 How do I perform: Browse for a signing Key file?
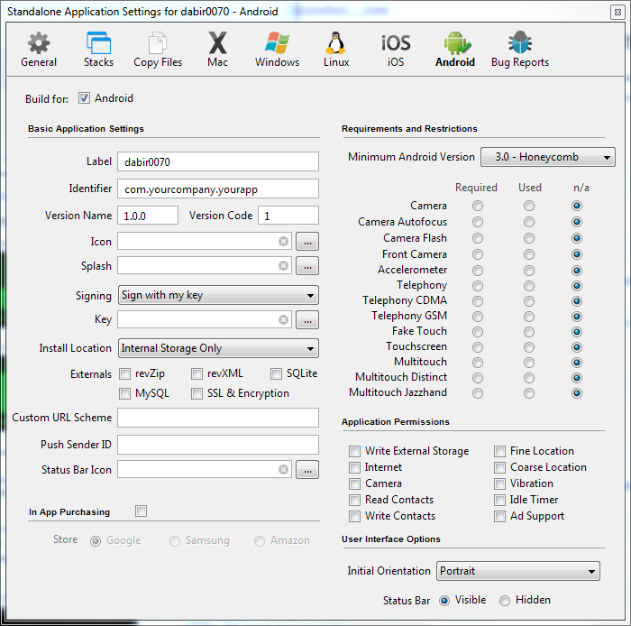pos(307,320)
